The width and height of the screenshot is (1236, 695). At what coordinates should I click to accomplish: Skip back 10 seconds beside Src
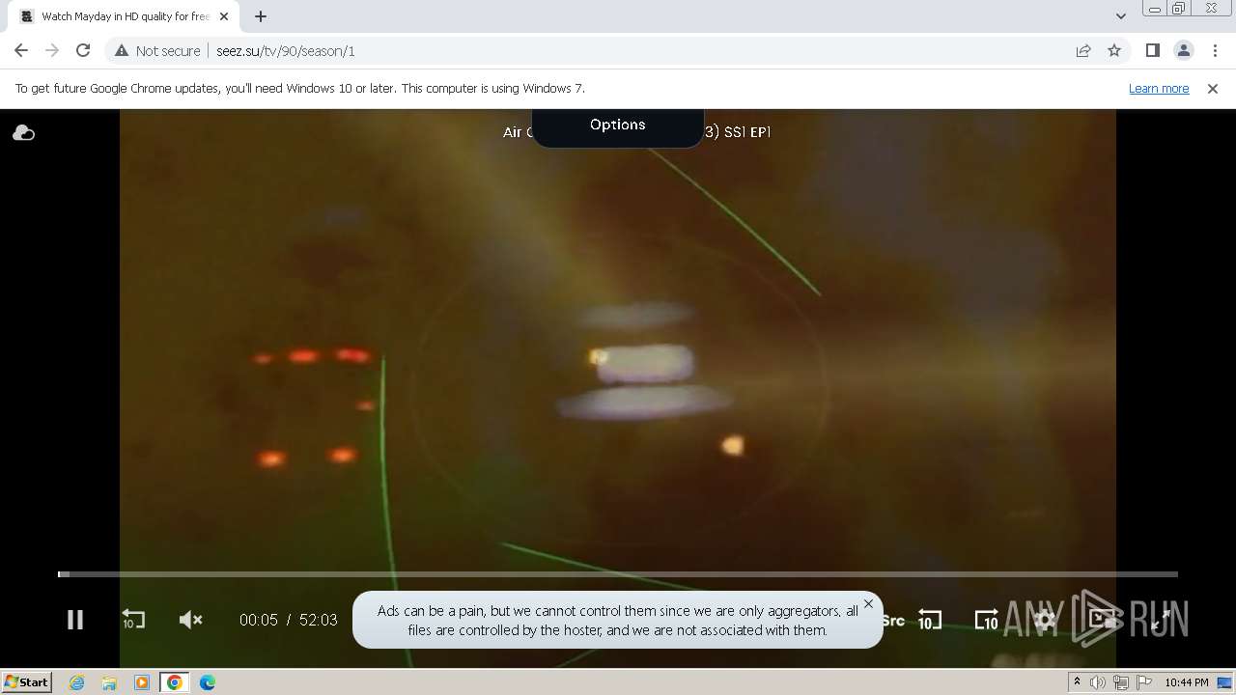coord(929,620)
